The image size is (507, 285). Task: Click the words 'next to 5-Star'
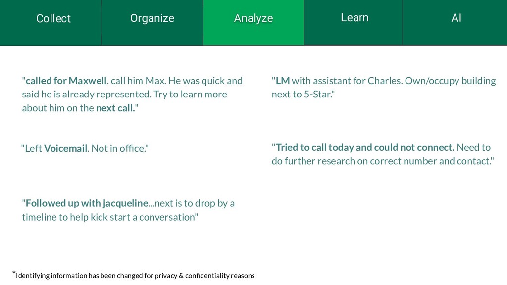tap(301, 95)
